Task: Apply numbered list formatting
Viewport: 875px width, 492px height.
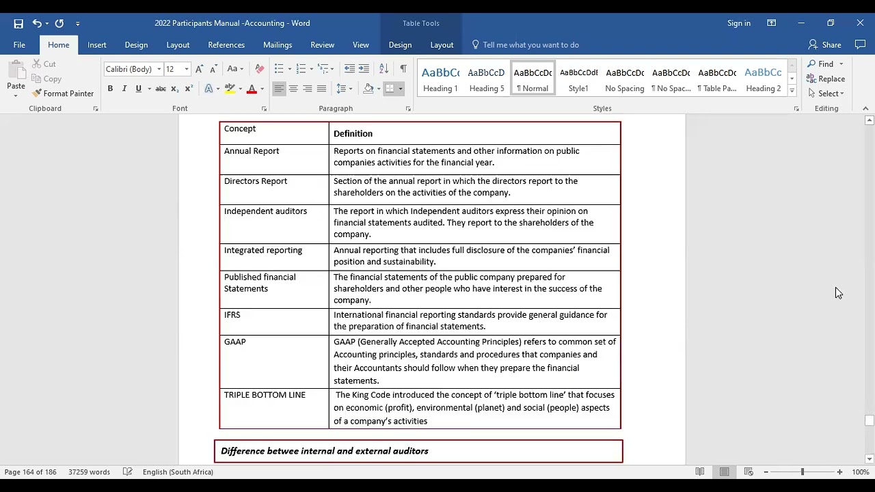Action: (x=301, y=69)
